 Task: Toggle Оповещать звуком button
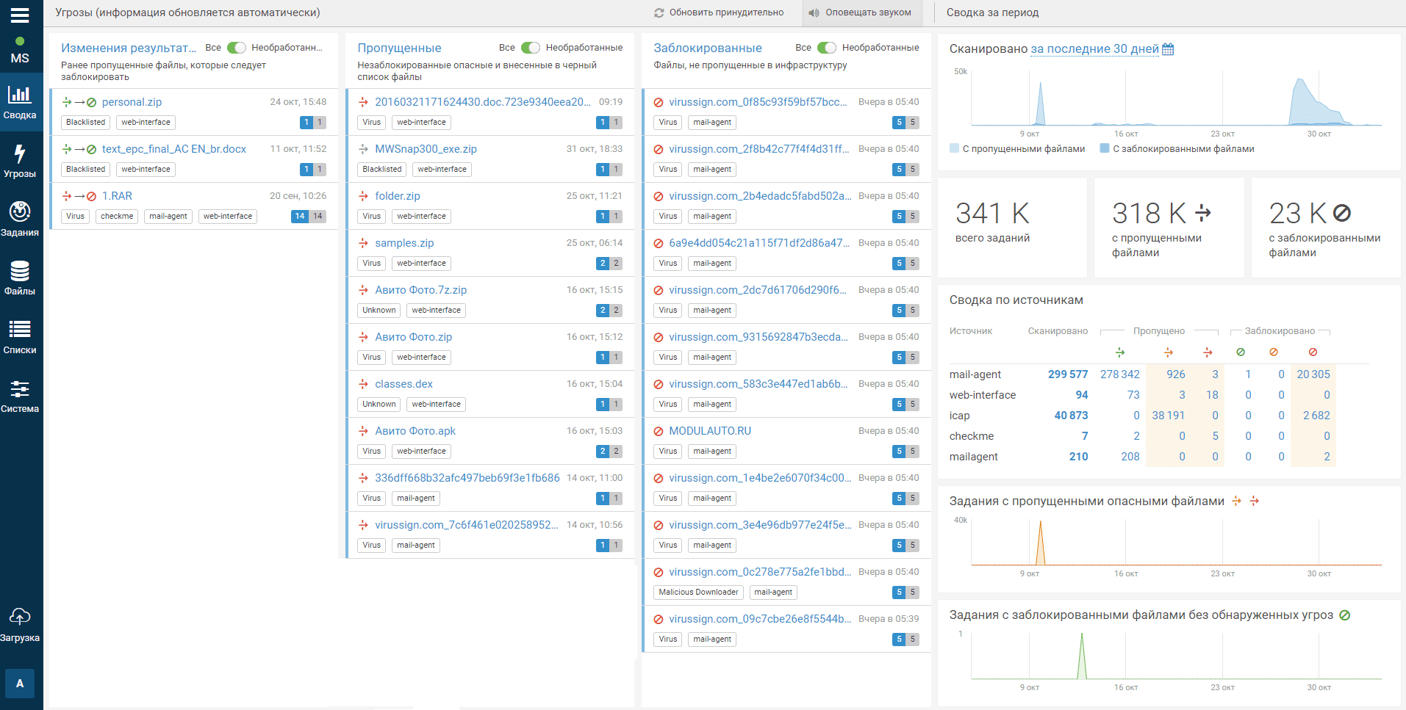point(860,12)
